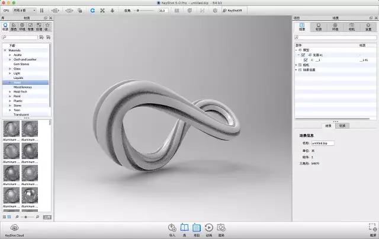Open the 颜色 tab in library panel
The height and width of the screenshot is (239, 379).
(x=14, y=27)
